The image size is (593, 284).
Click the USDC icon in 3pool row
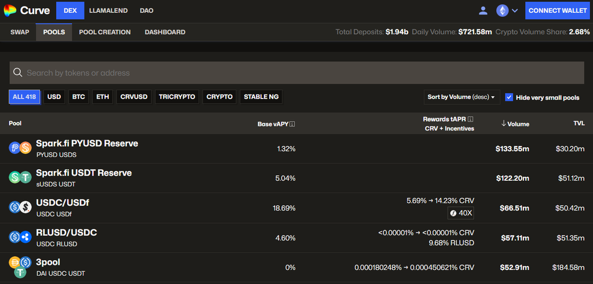click(x=25, y=262)
